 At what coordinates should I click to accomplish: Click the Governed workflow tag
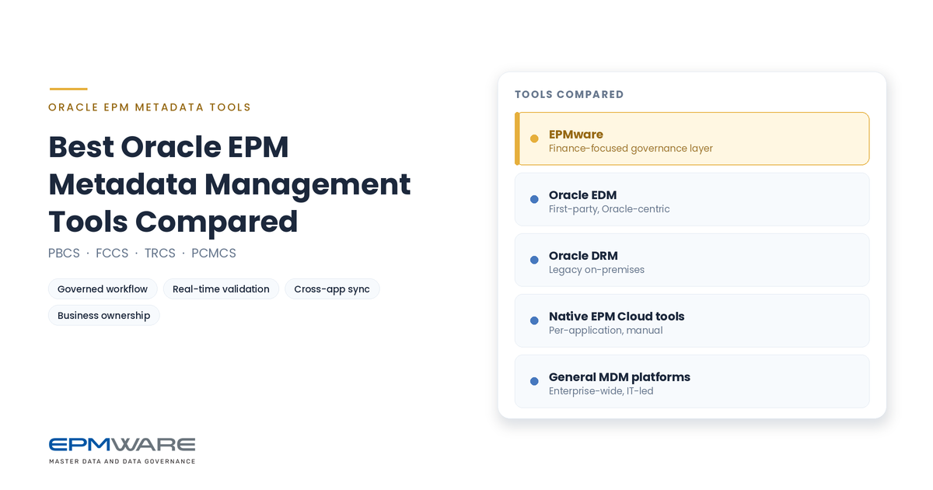[103, 289]
